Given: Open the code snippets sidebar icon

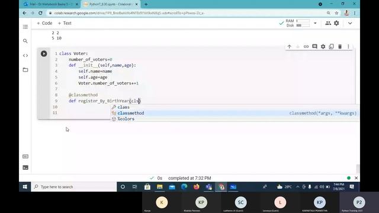Looking at the screenshot, I should pyautogui.click(x=25, y=56).
